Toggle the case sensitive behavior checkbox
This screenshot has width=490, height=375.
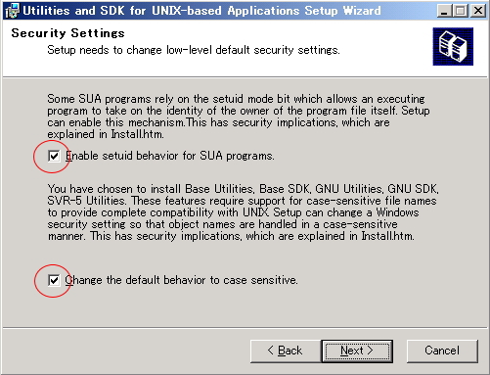[x=54, y=280]
